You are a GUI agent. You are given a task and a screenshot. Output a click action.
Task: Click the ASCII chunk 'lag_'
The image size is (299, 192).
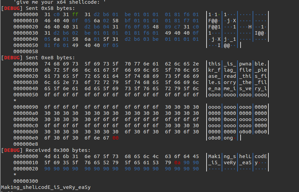tap(230, 70)
